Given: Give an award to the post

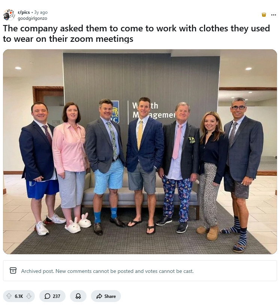Looking at the screenshot, I should click(78, 296).
